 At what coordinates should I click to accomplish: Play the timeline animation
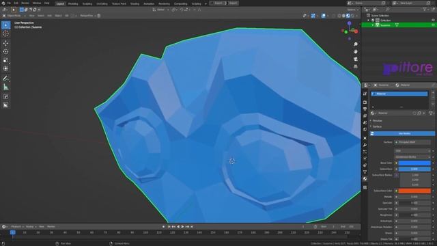[x=182, y=227]
